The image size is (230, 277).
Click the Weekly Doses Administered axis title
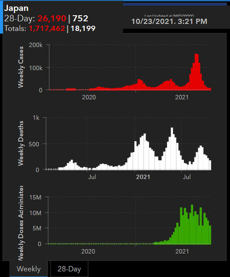click(21, 223)
